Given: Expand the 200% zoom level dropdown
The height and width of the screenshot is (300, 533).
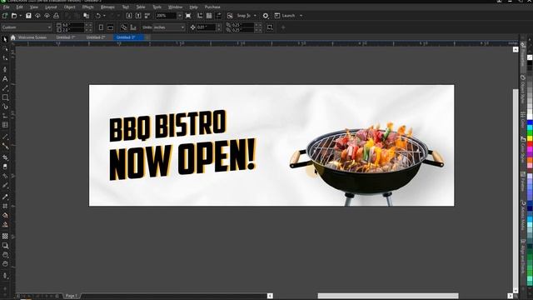Looking at the screenshot, I should point(180,16).
